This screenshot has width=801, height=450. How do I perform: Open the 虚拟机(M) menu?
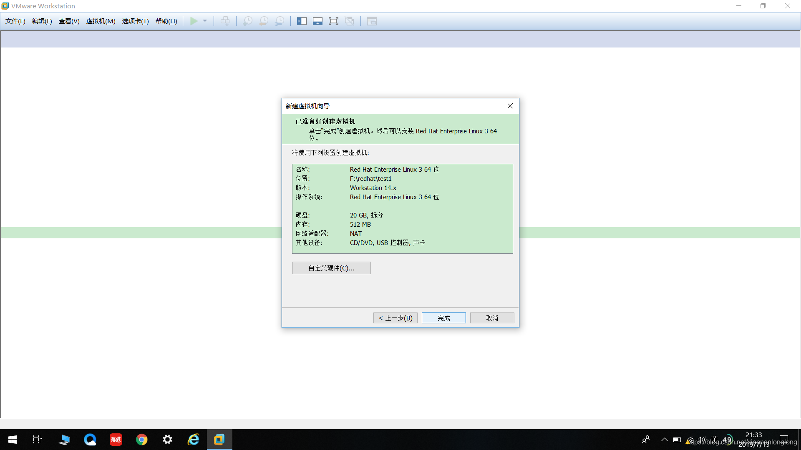coord(101,21)
